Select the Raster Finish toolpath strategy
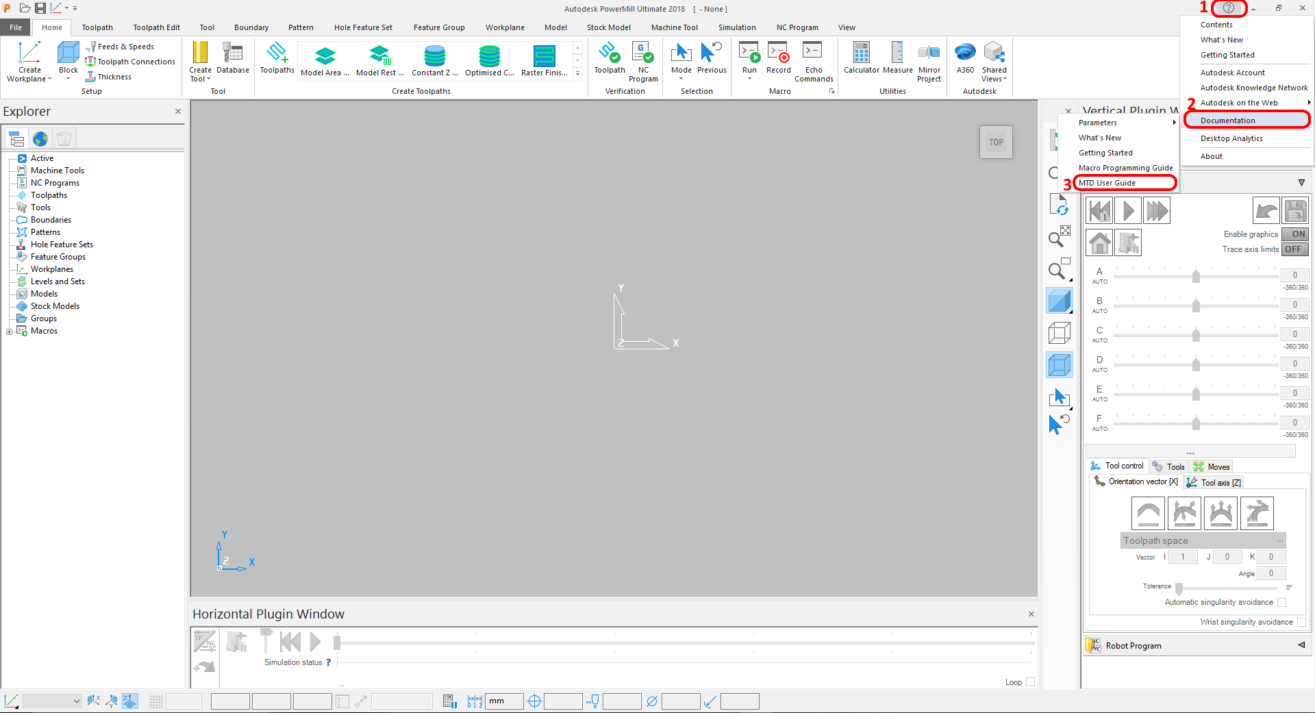Viewport: 1315px width, 713px height. (544, 60)
